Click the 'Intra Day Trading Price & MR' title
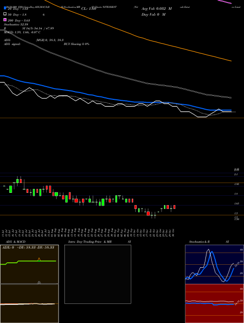 [x=90, y=242]
